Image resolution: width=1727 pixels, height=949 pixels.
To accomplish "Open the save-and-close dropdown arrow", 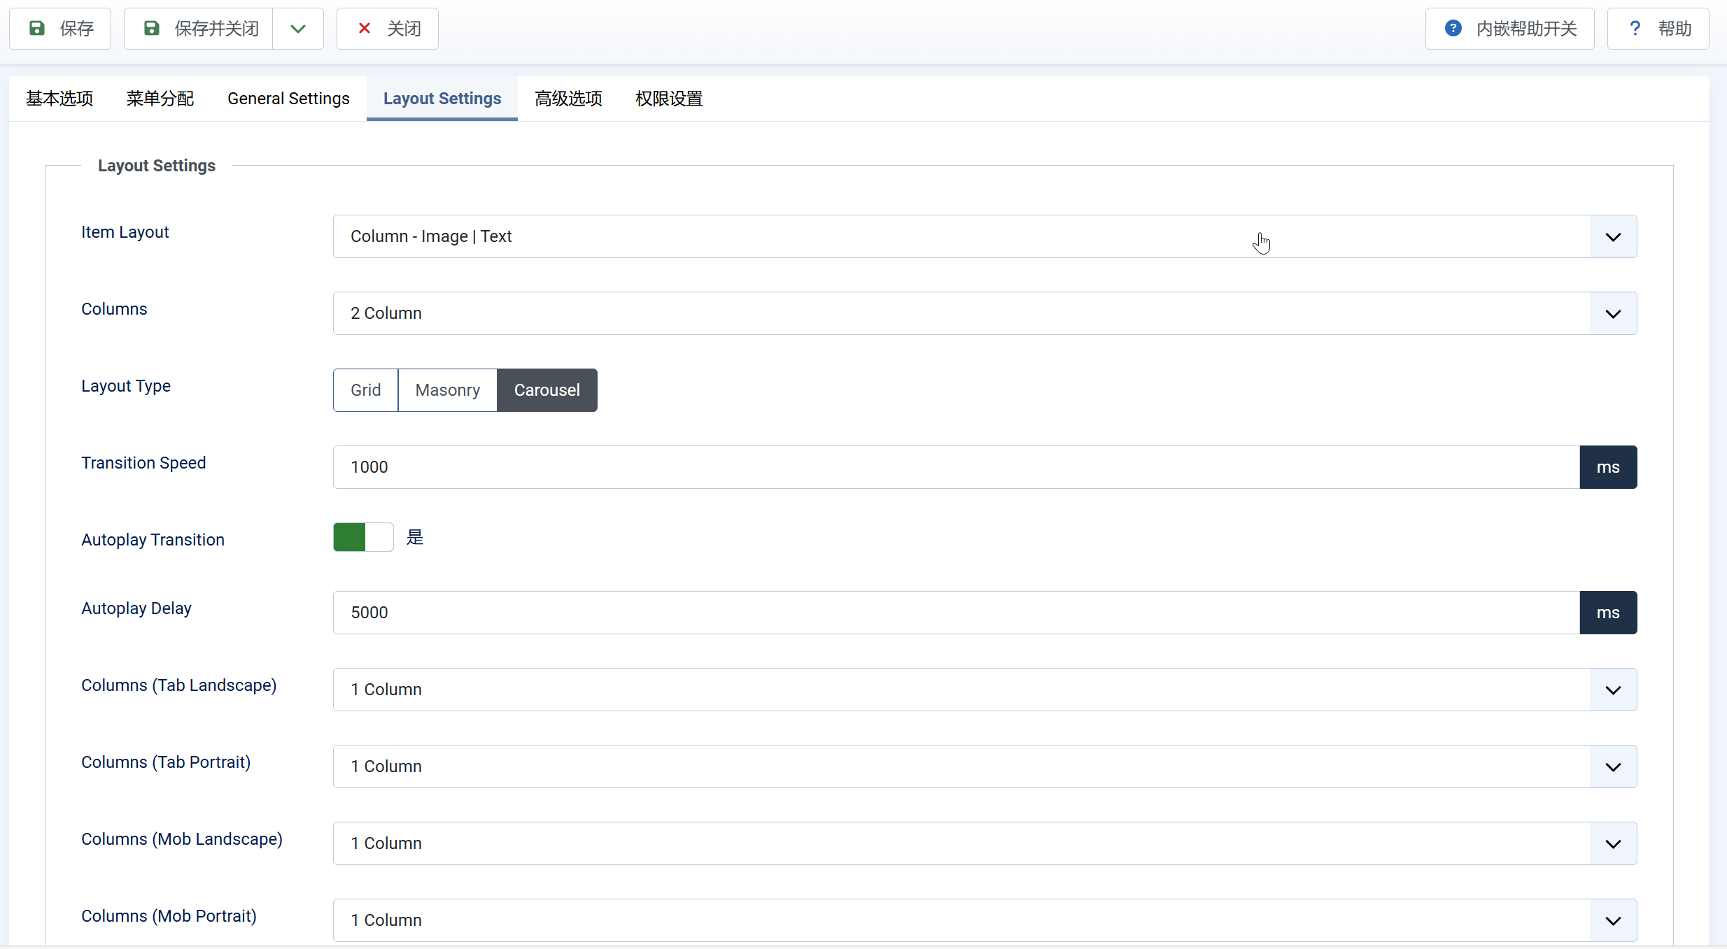I will (298, 29).
